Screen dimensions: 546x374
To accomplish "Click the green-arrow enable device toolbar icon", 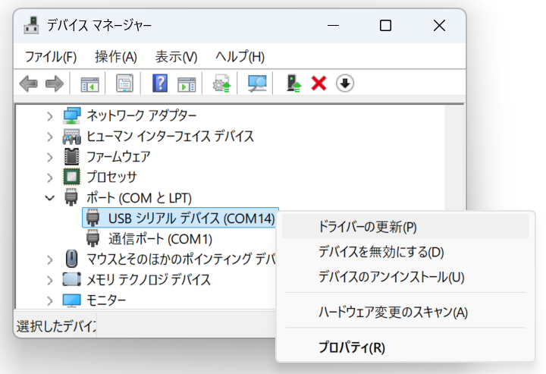I will tap(293, 83).
